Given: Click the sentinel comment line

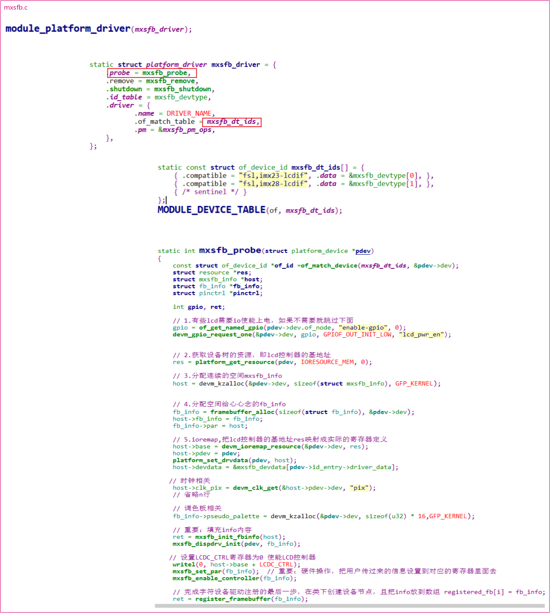Looking at the screenshot, I should coord(210,192).
